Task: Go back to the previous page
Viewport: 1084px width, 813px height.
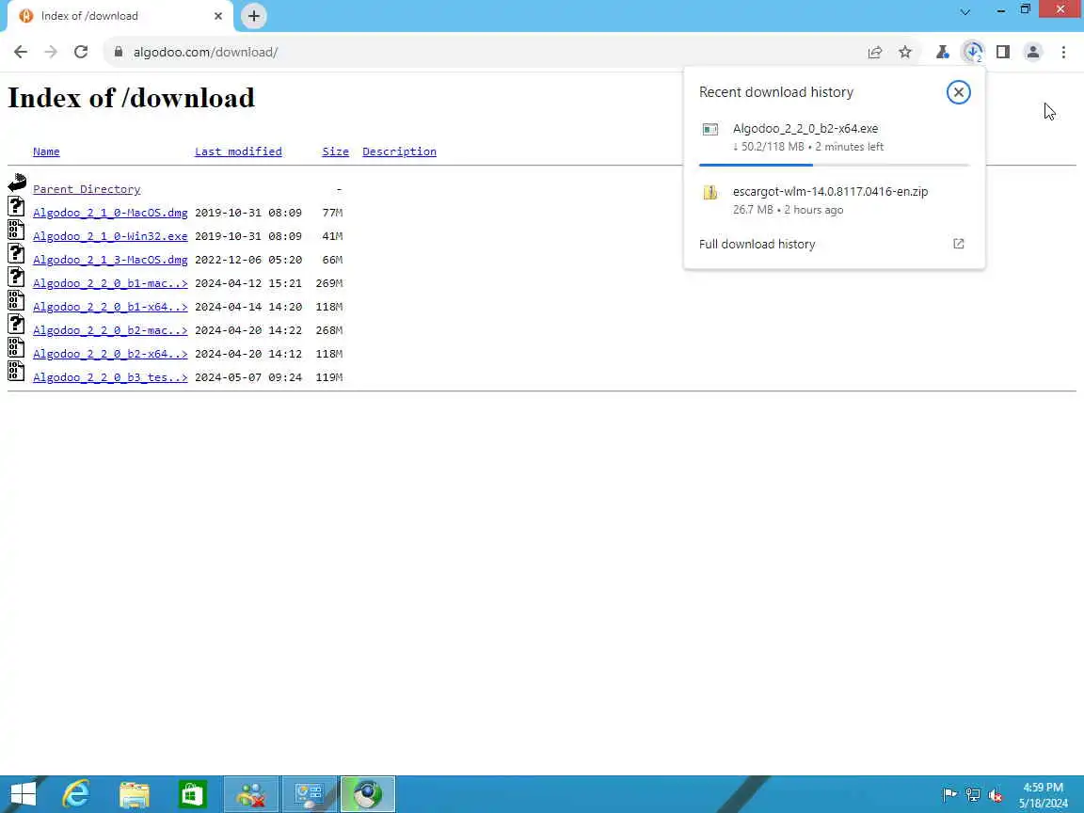Action: pyautogui.click(x=21, y=52)
